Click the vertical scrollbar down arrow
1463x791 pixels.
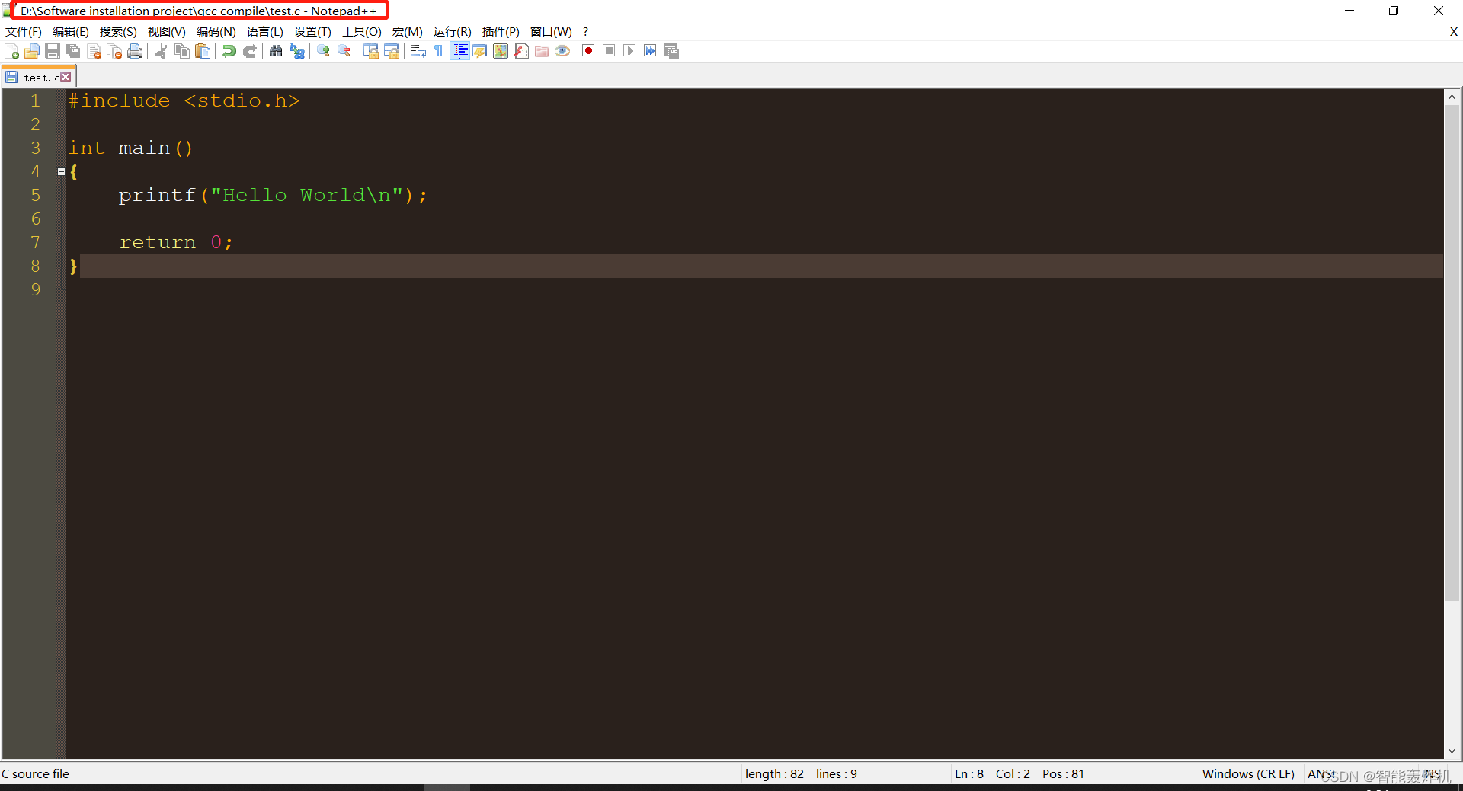[1452, 751]
